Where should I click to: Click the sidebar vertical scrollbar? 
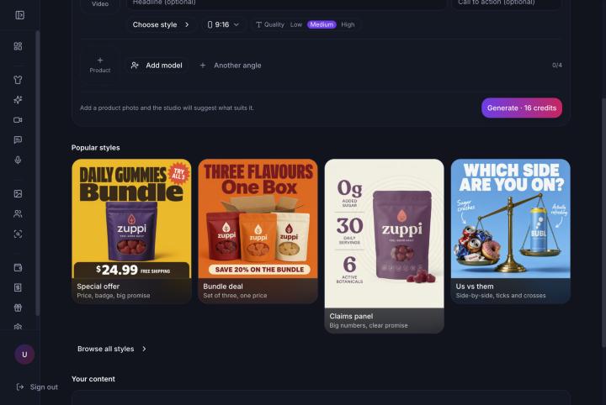pos(38,174)
